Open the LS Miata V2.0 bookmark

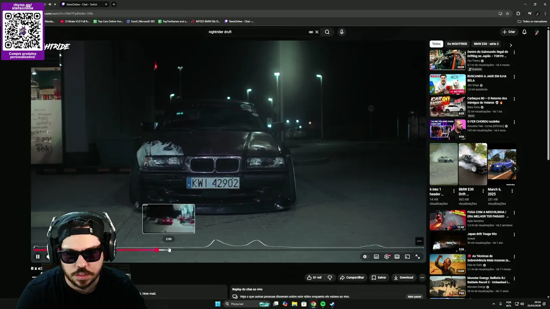[x=75, y=21]
